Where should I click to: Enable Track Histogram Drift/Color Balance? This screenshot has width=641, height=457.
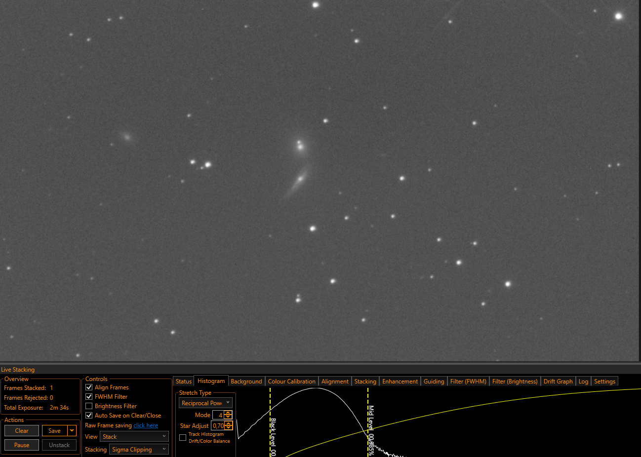coord(183,438)
